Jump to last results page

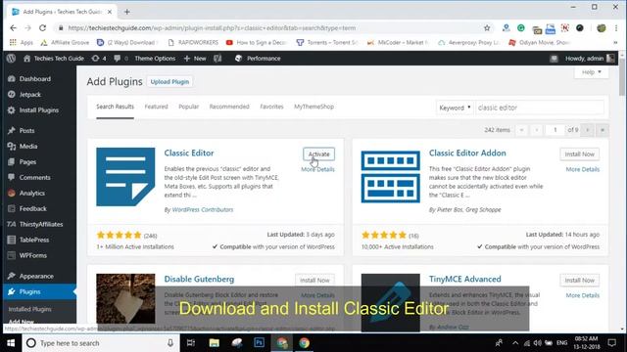[603, 130]
